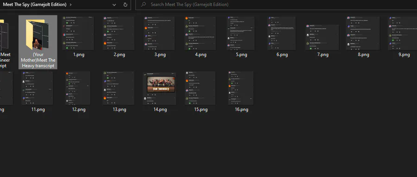Select the 2.png file
417x177 pixels.
point(119,37)
